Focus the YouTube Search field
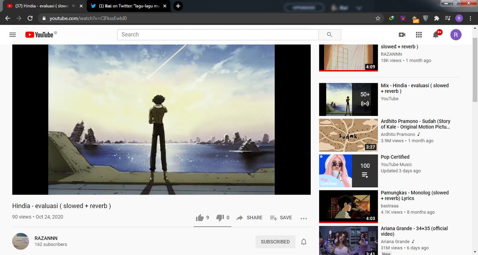 click(218, 35)
